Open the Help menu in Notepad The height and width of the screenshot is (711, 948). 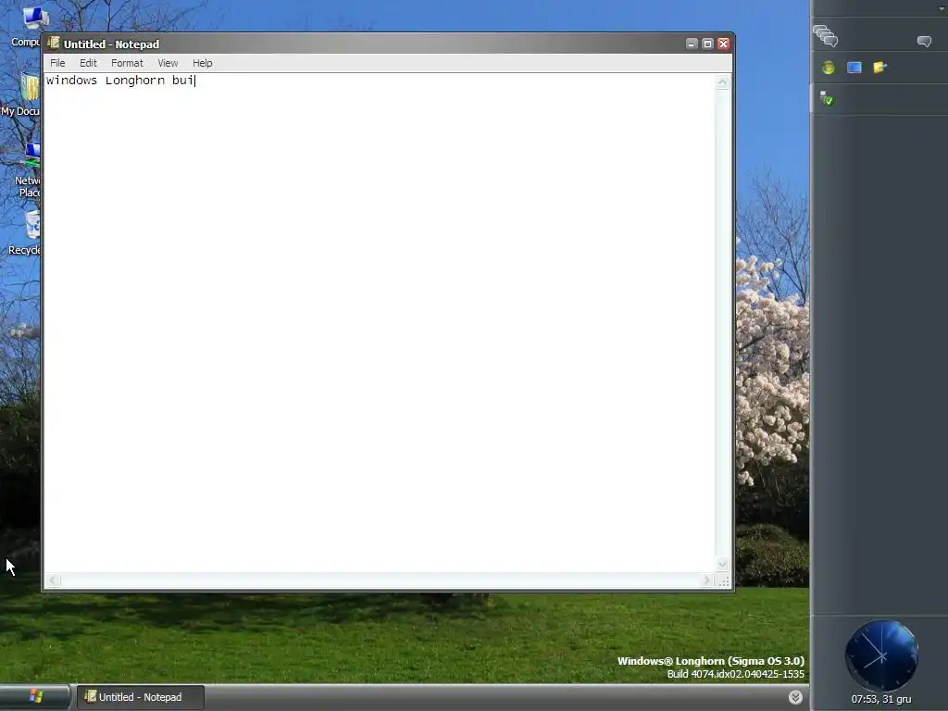(203, 63)
